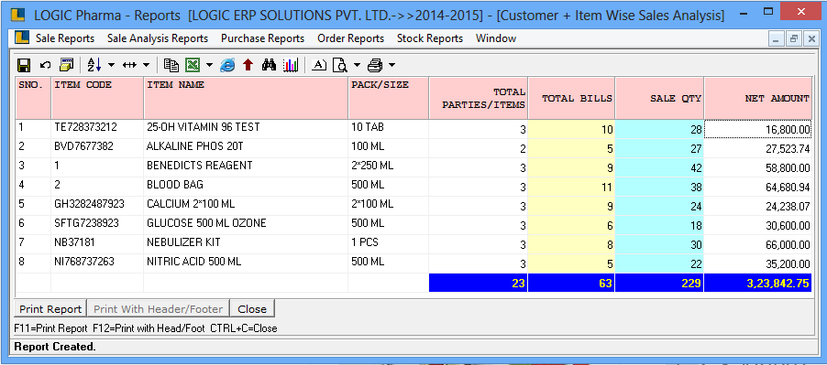827x365 pixels.
Task: Open report in Internet Explorer icon
Action: (x=227, y=65)
